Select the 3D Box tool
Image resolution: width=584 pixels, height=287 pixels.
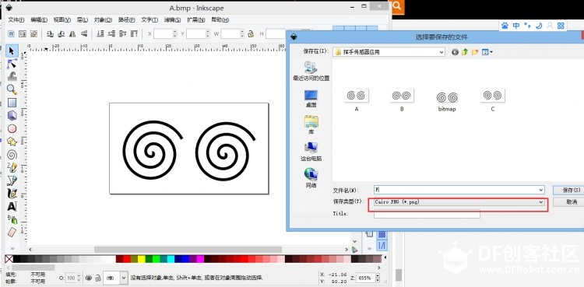tap(12, 115)
